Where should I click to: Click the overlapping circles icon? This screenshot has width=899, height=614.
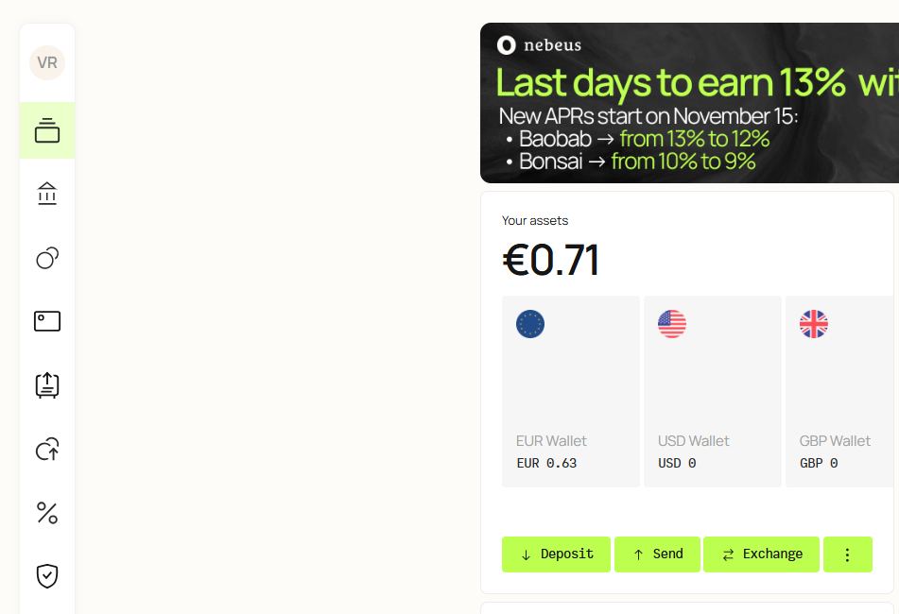[47, 258]
